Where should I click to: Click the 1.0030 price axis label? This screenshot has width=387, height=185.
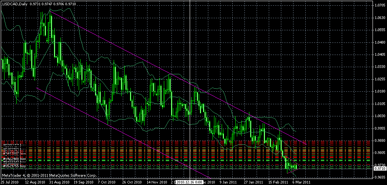click(379, 116)
